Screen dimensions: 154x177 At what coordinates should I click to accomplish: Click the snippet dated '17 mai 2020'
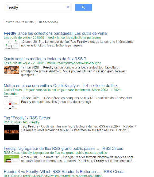pyautogui.click(x=73, y=71)
